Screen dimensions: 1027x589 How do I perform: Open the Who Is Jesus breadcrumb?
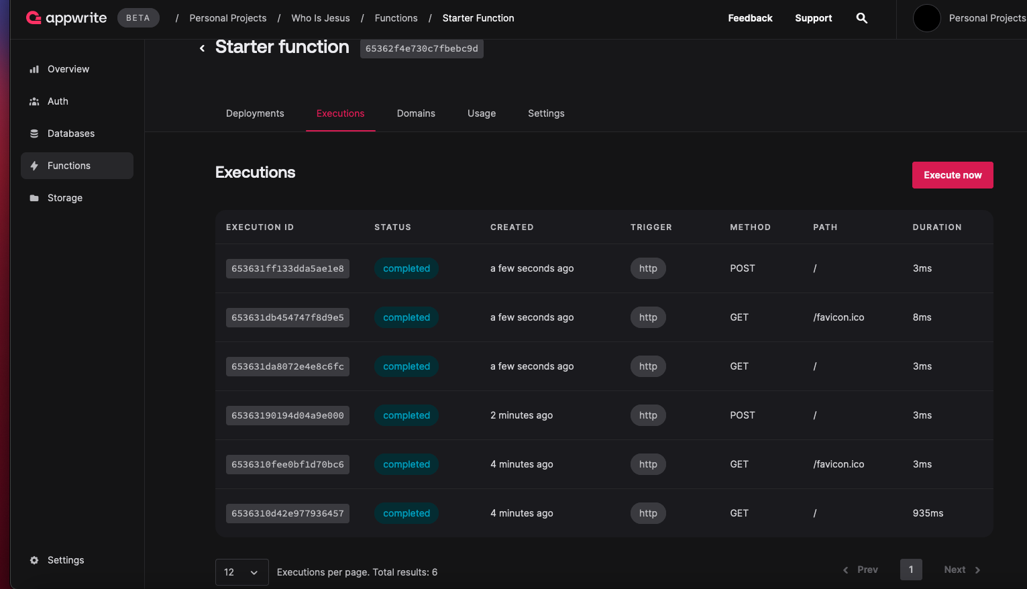321,18
